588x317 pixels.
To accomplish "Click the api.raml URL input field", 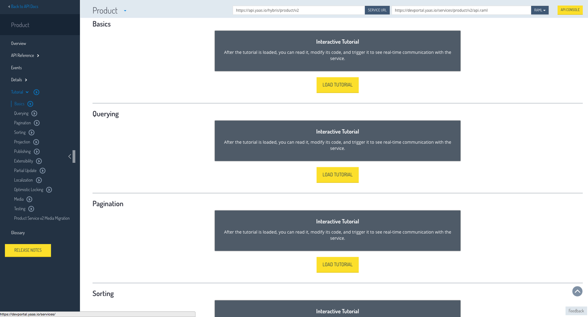I will click(x=461, y=10).
